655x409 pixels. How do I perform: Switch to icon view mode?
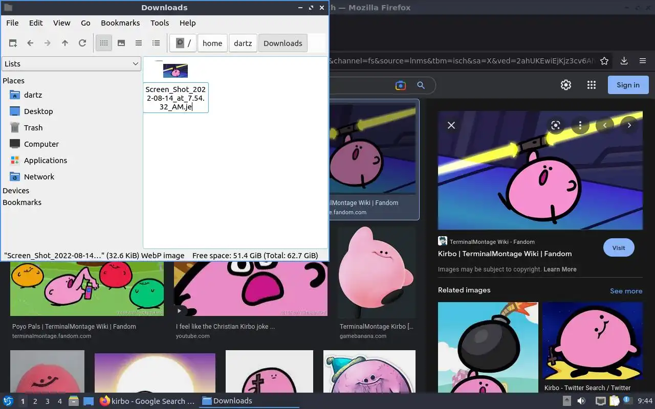pyautogui.click(x=104, y=43)
